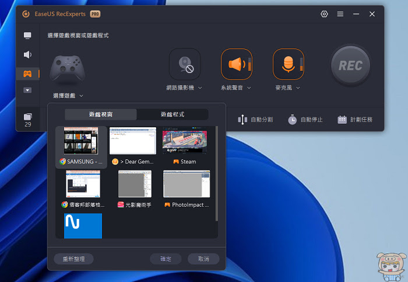
Task: Start recording with REC button
Action: click(350, 65)
